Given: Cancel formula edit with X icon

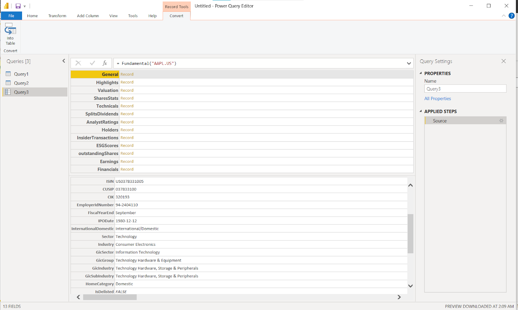Looking at the screenshot, I should [78, 63].
